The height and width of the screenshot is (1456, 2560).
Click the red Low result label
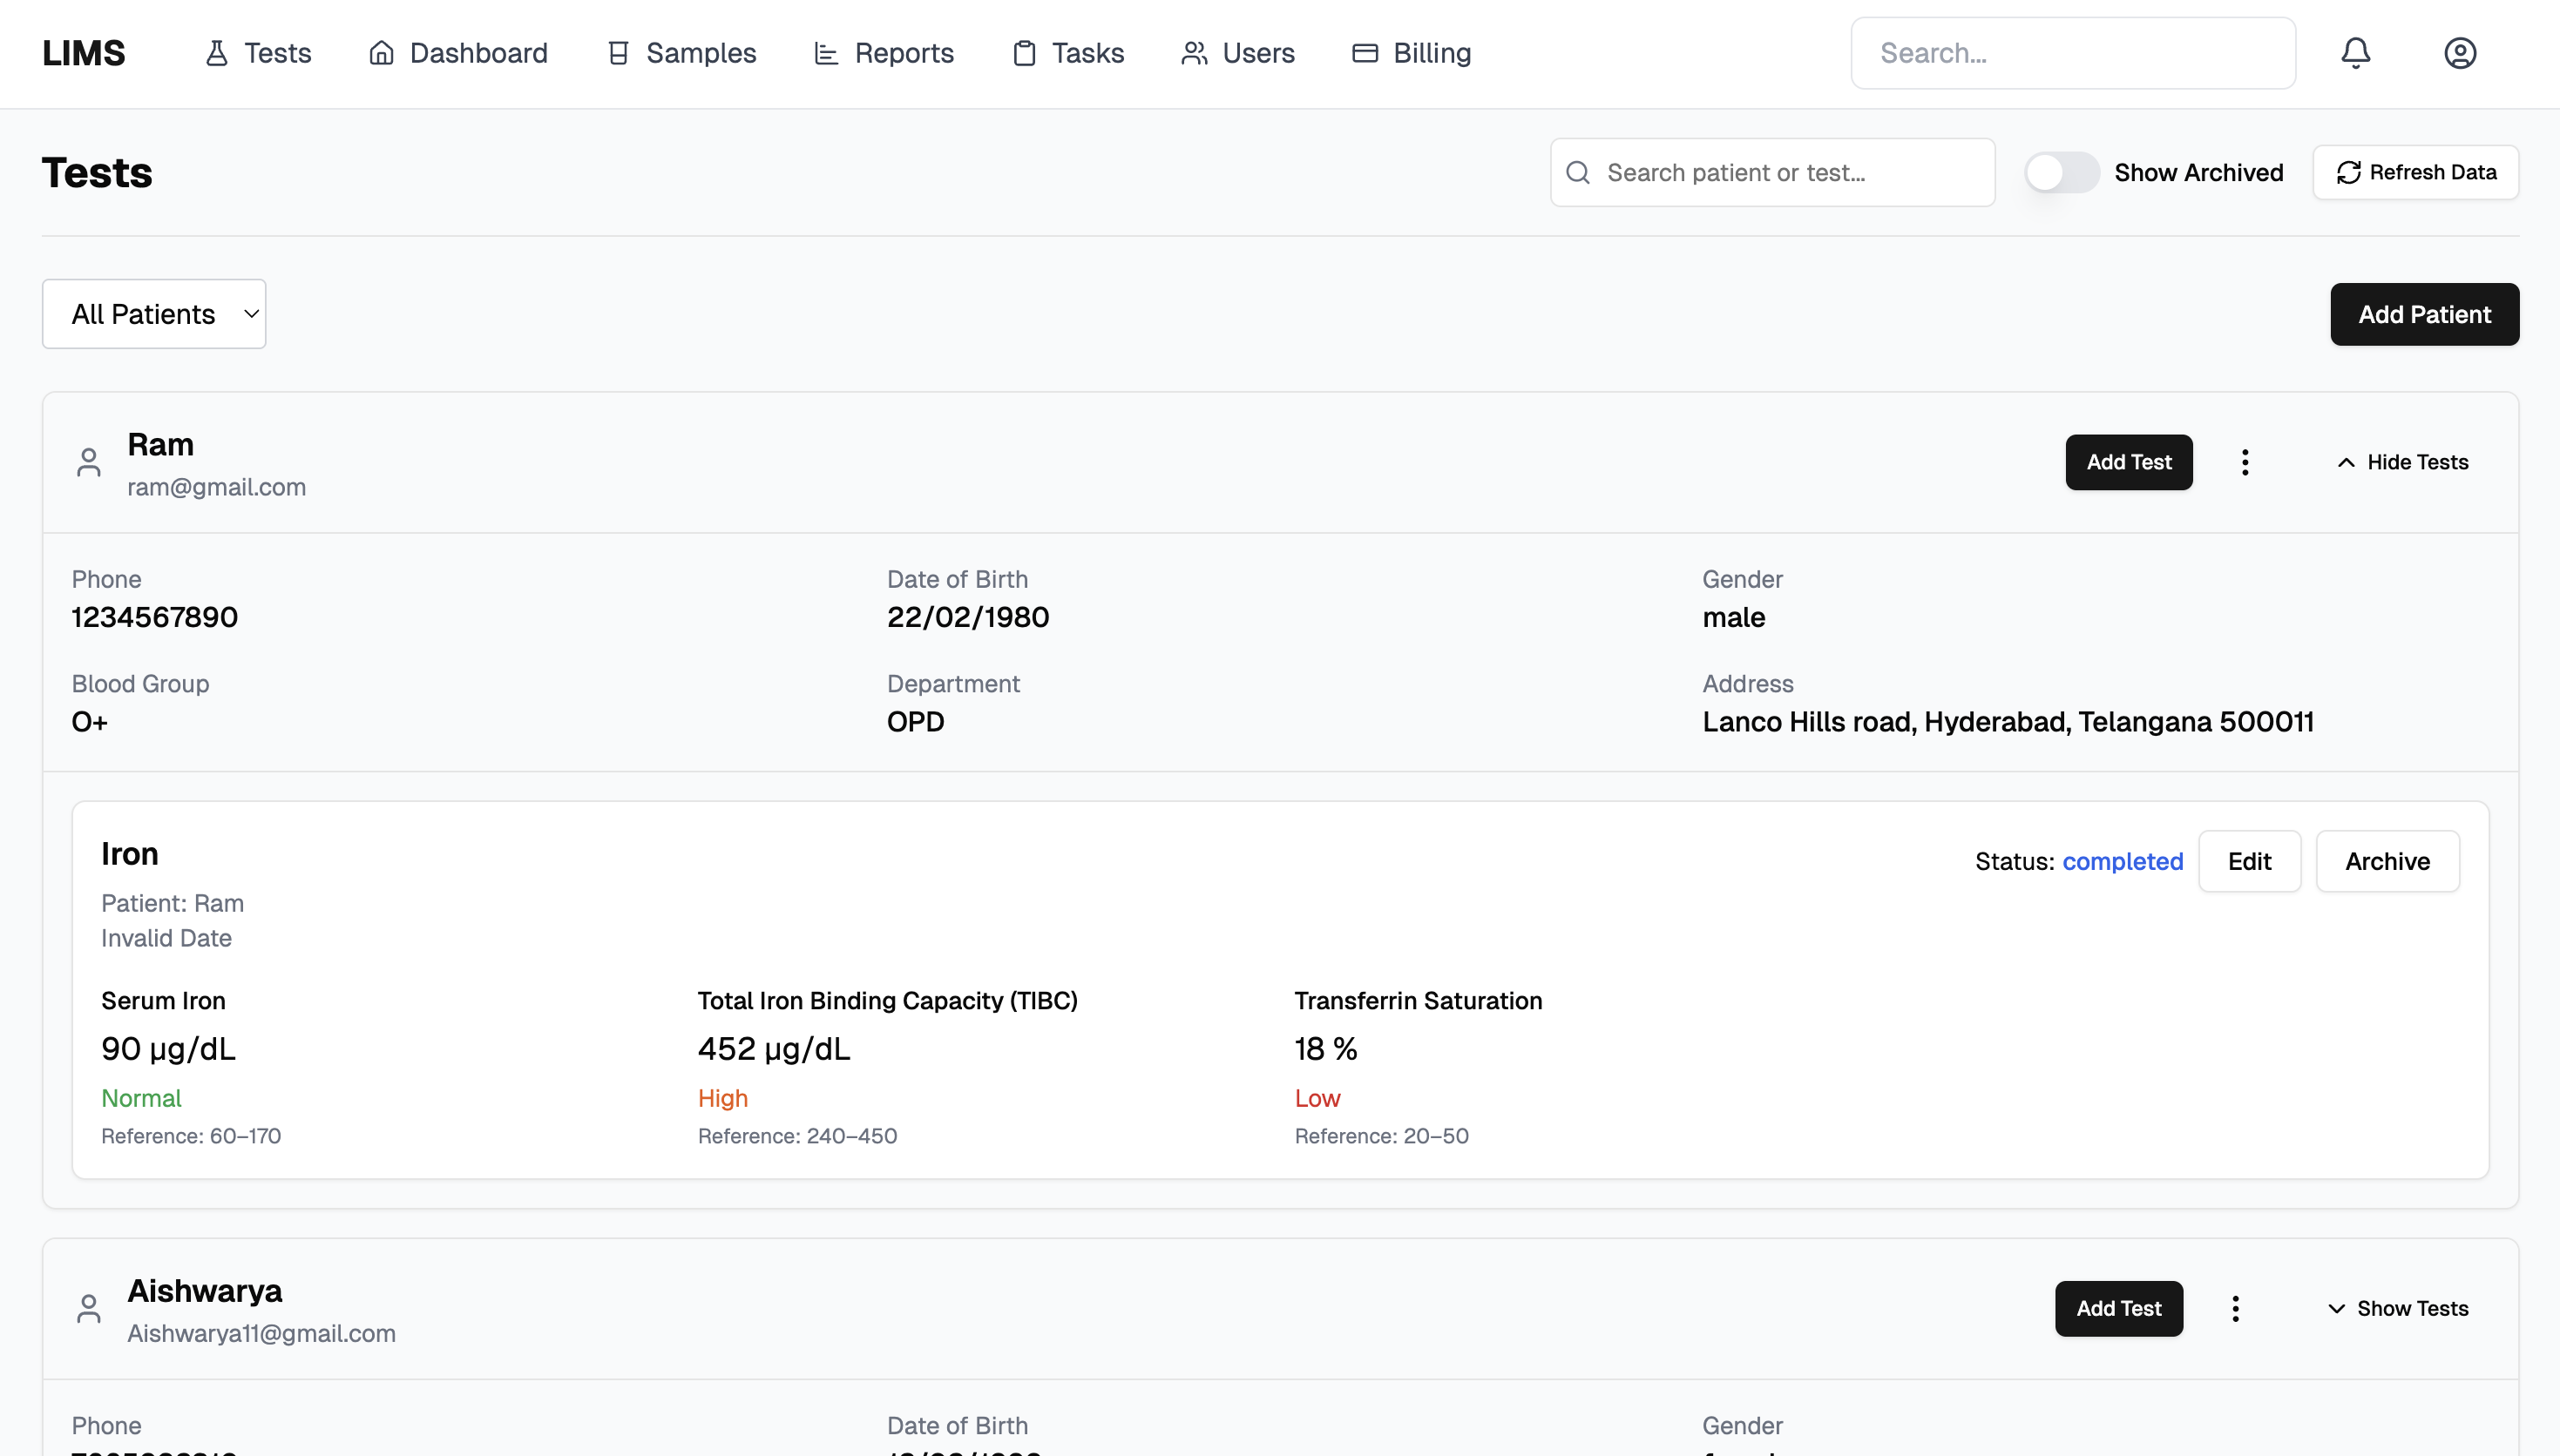1317,1098
